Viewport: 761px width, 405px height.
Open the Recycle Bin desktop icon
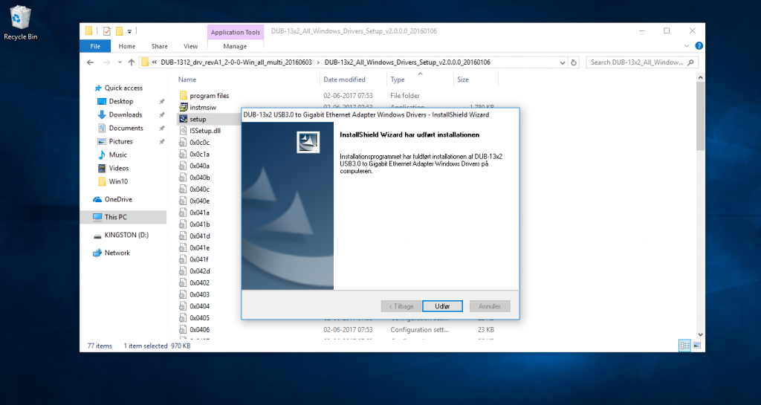point(20,22)
